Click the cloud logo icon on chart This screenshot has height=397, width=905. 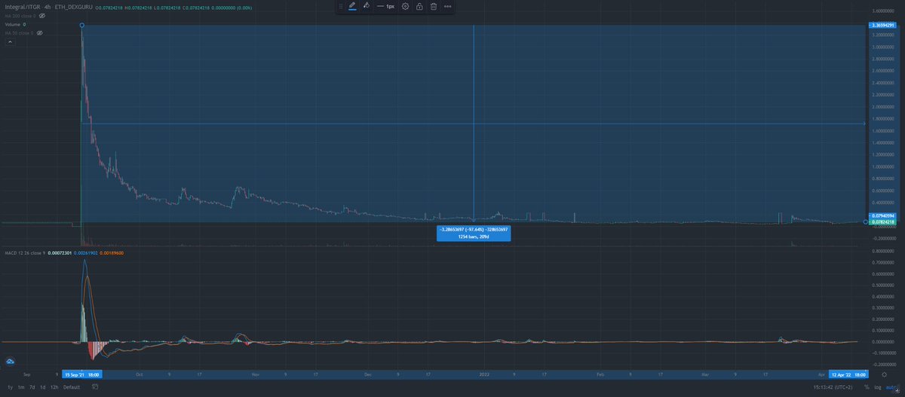11,362
